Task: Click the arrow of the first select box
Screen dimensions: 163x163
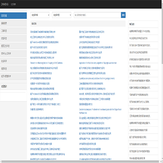Action: pyautogui.click(x=48, y=15)
